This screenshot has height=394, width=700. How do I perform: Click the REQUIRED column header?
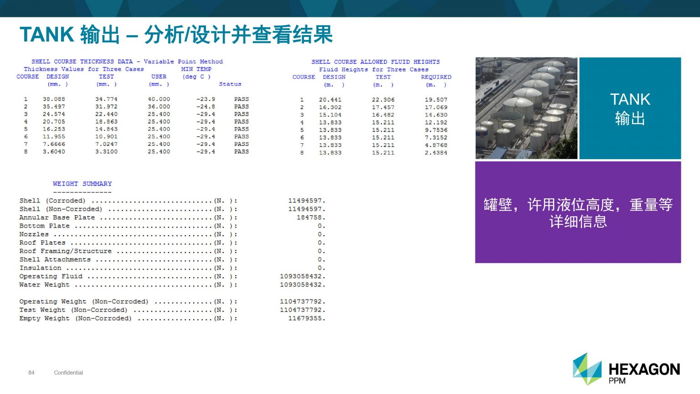pos(436,77)
